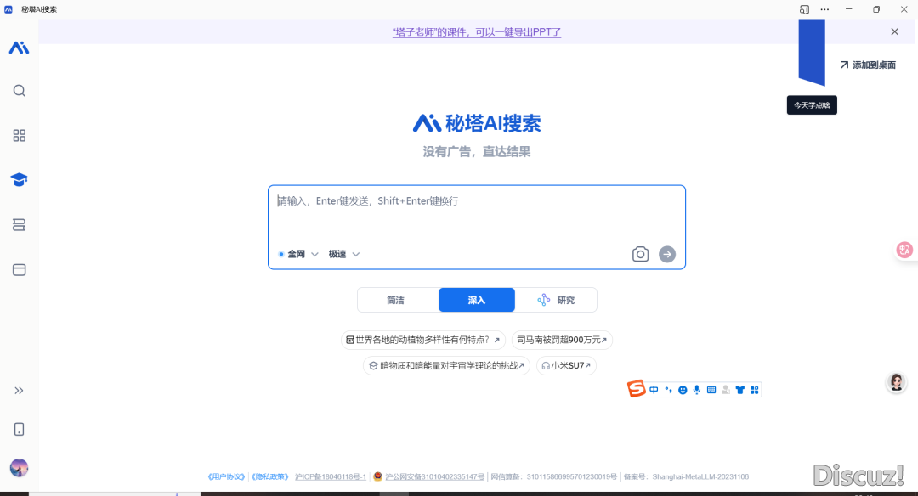Open the stacked library icon in sidebar

click(20, 224)
